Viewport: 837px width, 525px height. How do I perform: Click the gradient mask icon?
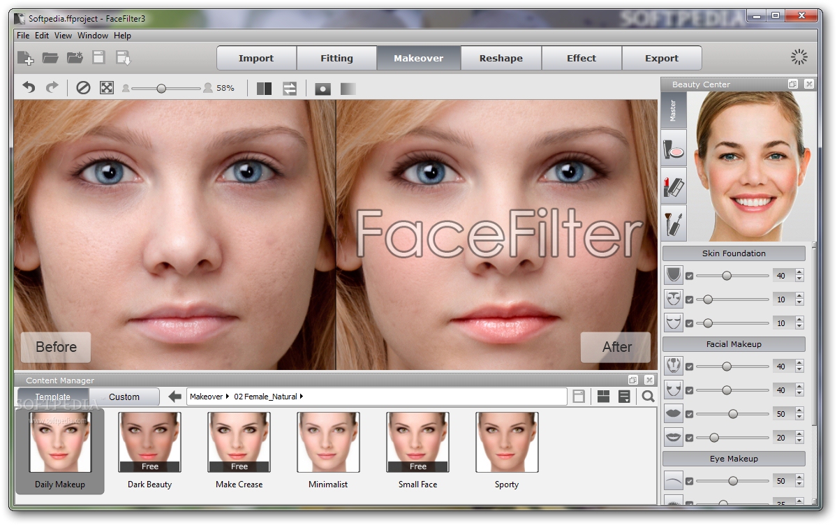pos(348,89)
